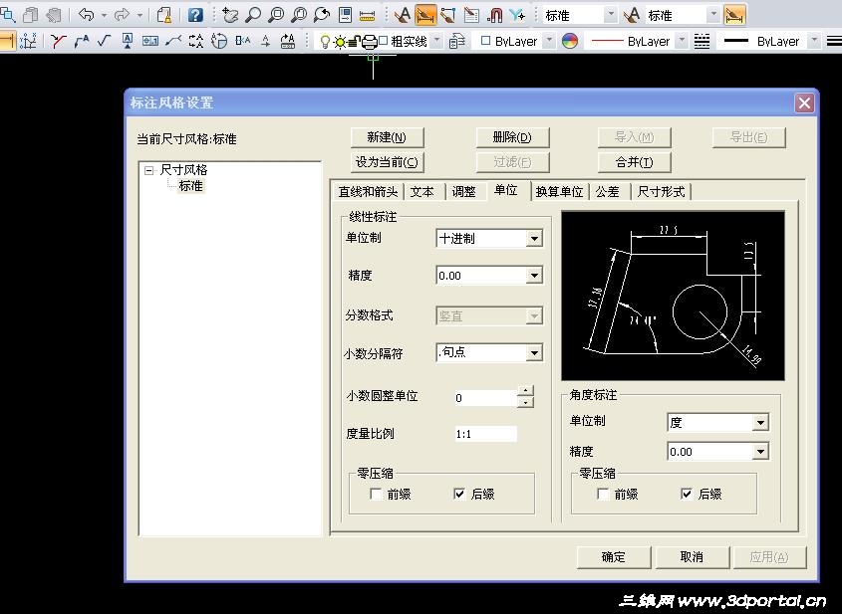
Task: Close the 标注风格设置 dialog
Action: (x=804, y=102)
